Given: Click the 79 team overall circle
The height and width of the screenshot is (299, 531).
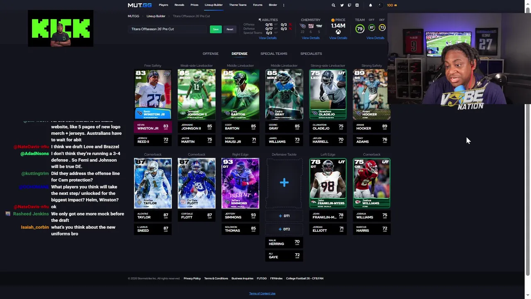Looking at the screenshot, I should [x=360, y=29].
